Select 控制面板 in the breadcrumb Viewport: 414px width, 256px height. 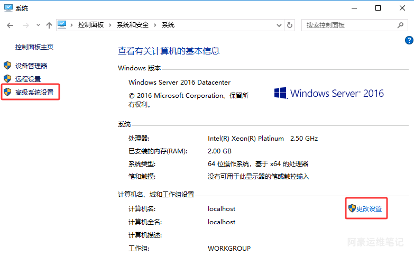tap(90, 25)
